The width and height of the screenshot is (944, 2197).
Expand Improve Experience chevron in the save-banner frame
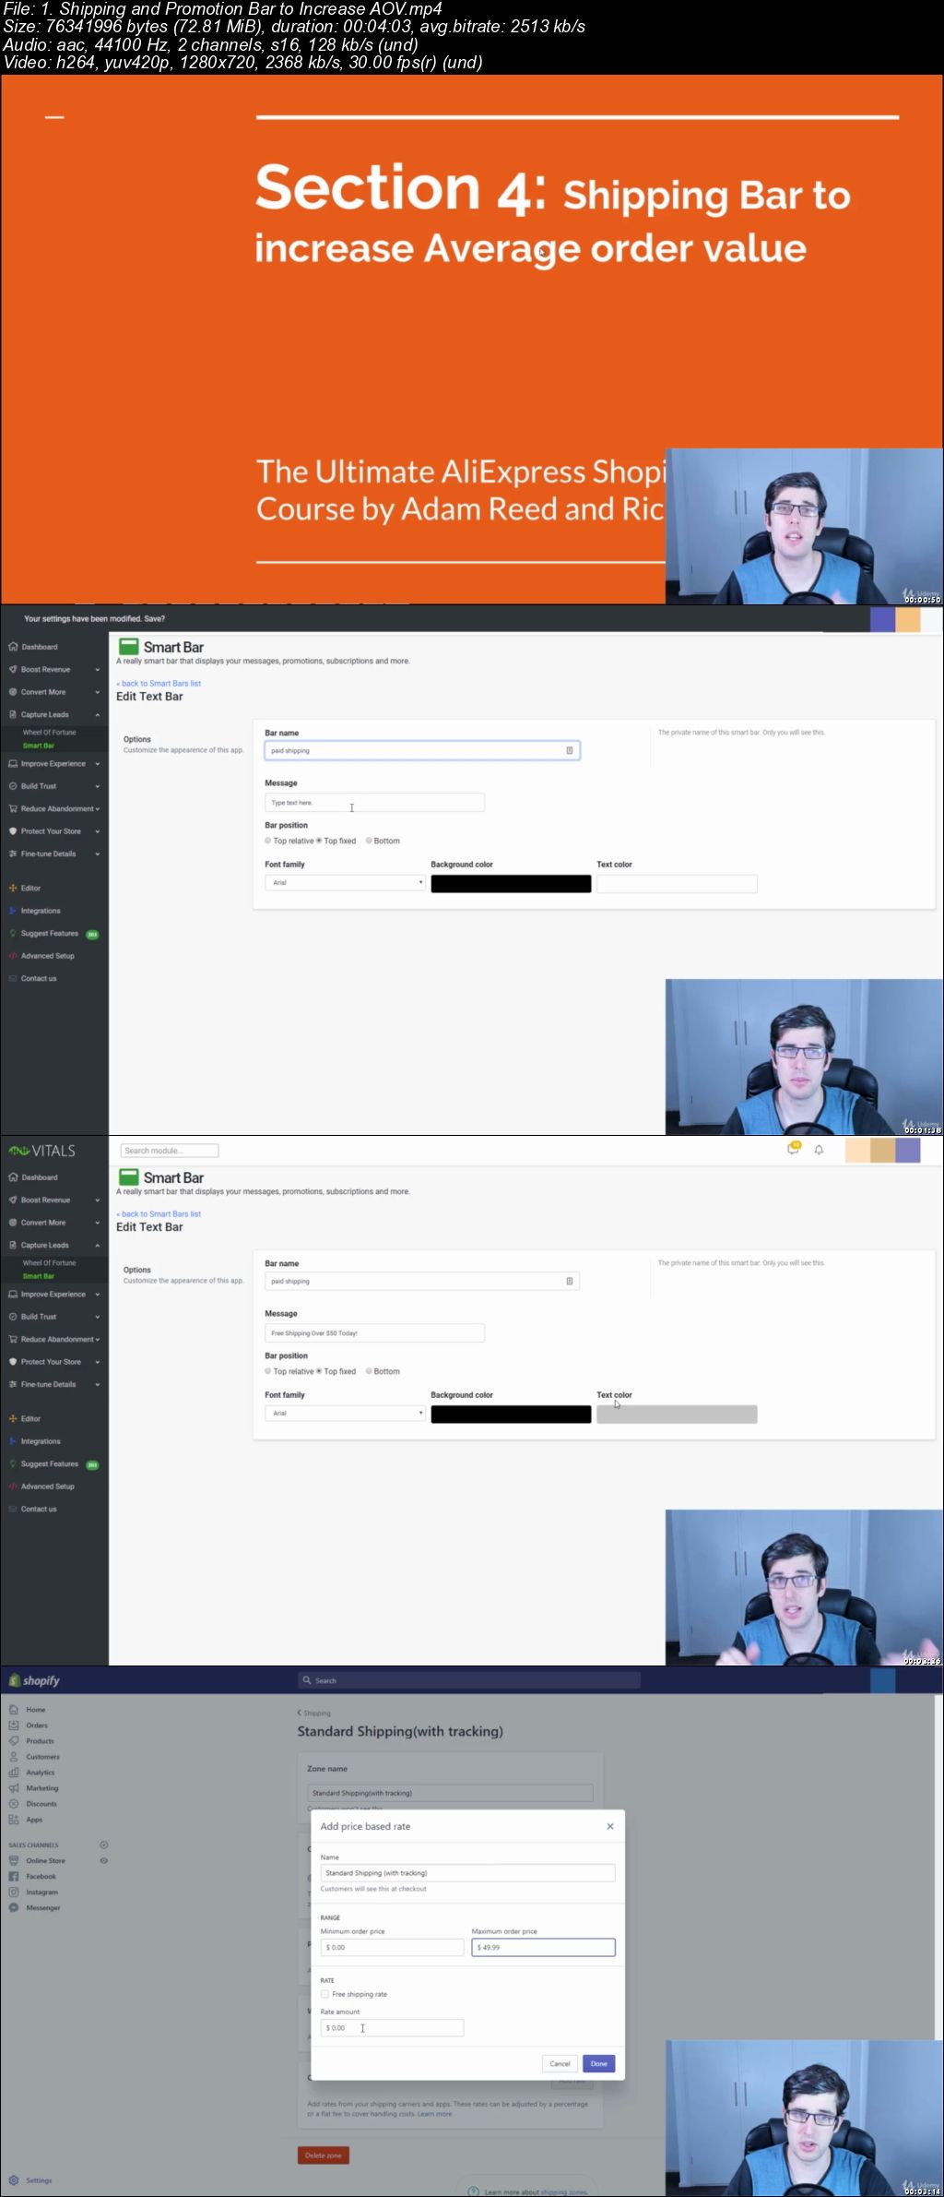pyautogui.click(x=97, y=764)
